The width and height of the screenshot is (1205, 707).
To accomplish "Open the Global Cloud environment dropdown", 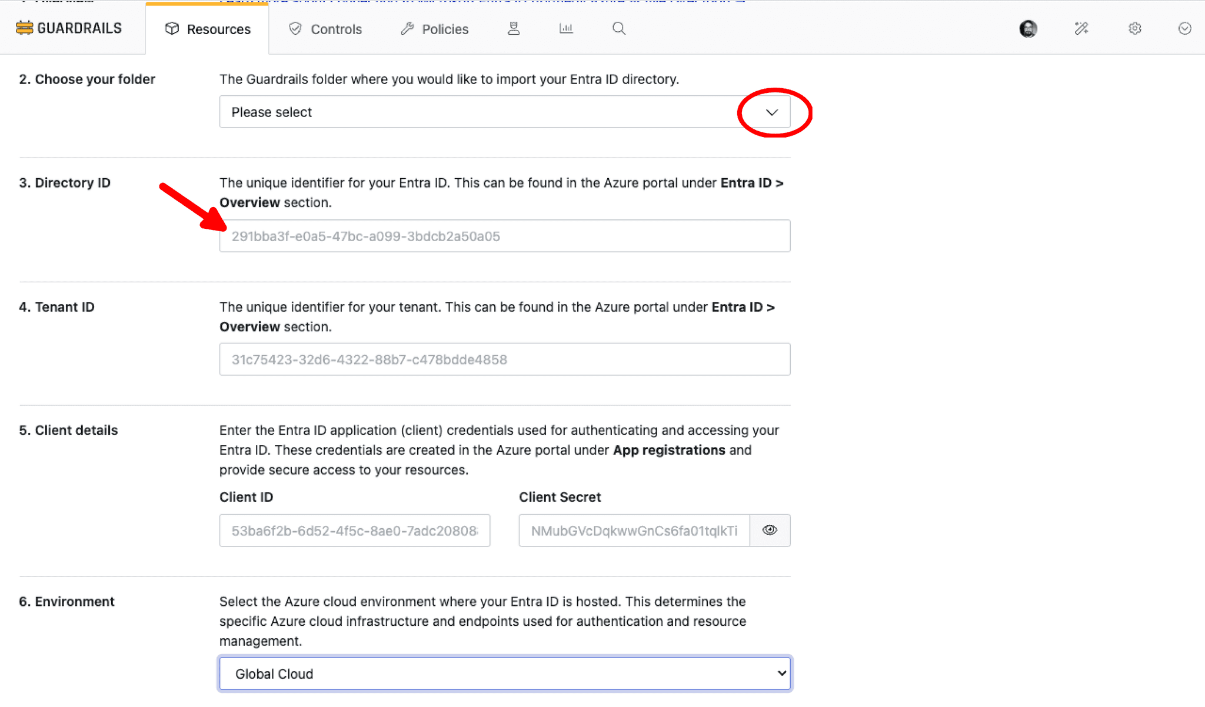I will pos(504,673).
